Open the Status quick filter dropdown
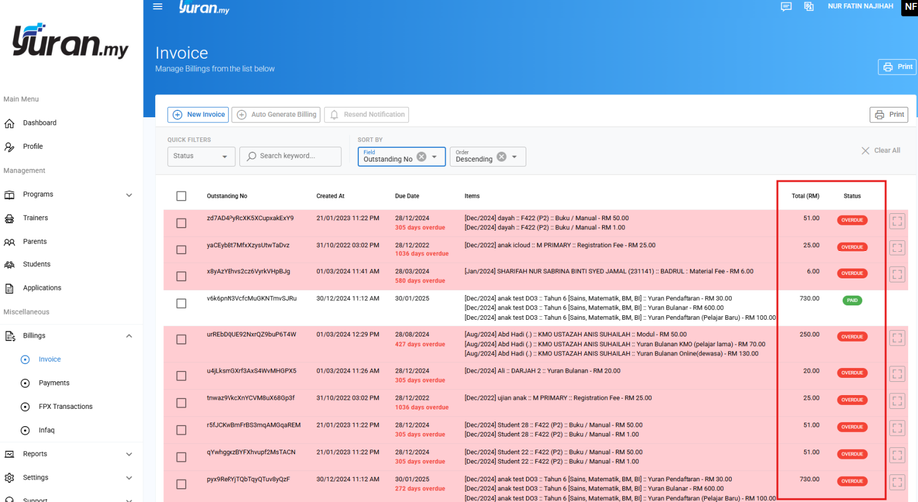Image resolution: width=918 pixels, height=502 pixels. tap(201, 156)
